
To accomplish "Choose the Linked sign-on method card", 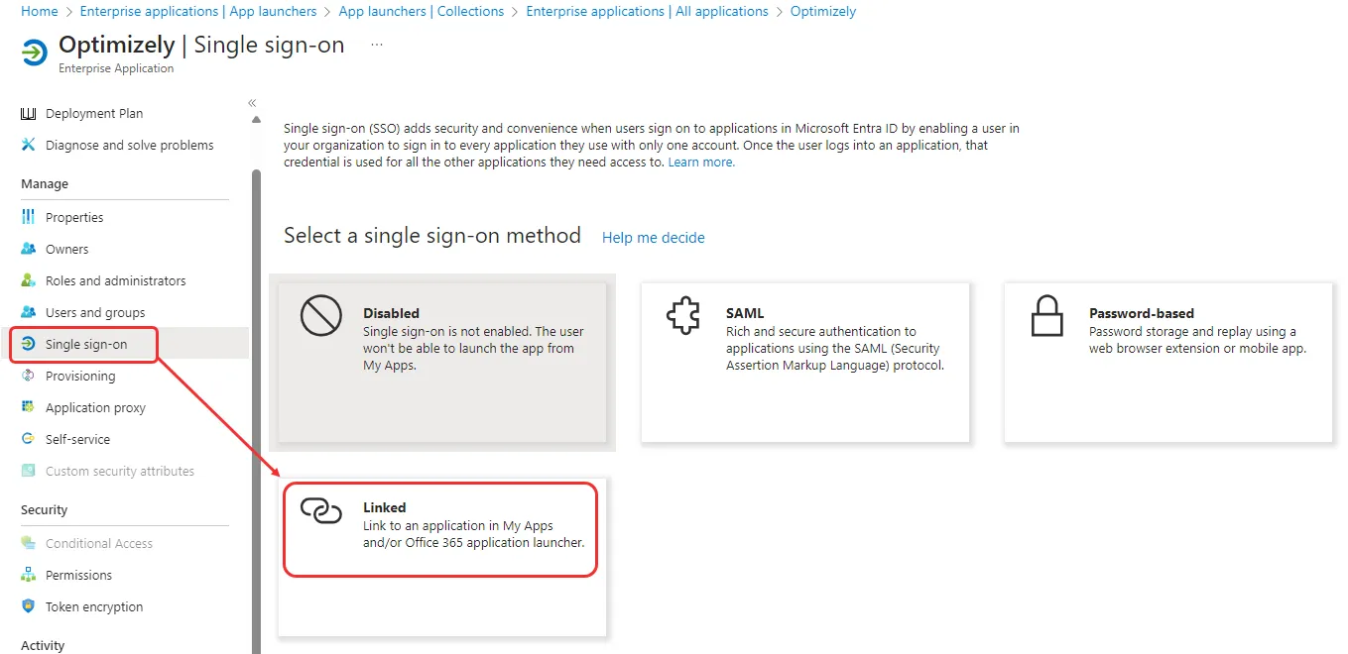I will point(441,558).
